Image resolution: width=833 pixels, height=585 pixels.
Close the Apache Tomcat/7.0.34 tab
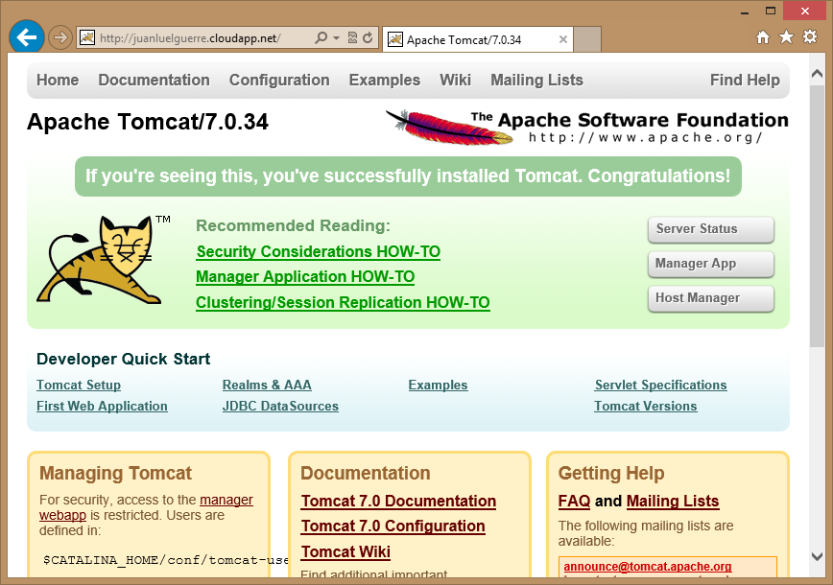563,39
